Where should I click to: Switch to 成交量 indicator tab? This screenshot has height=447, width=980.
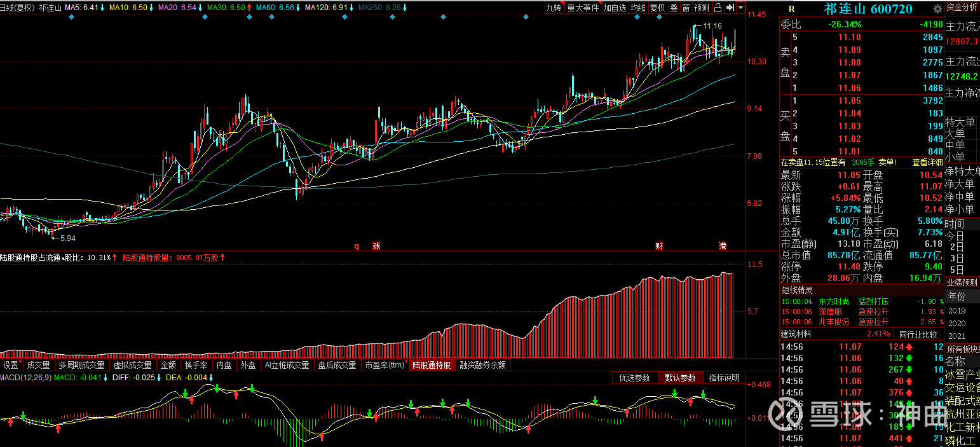point(38,365)
